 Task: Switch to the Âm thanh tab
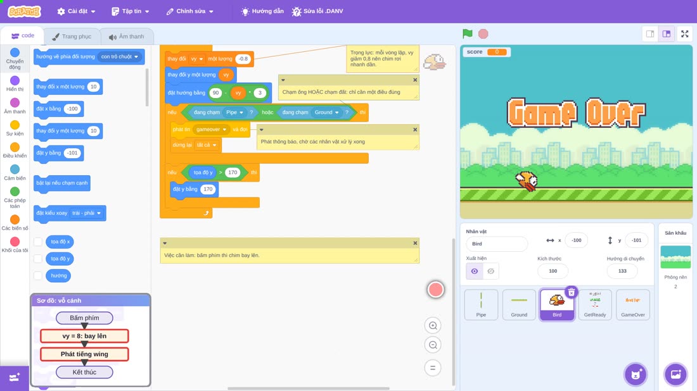coord(127,37)
